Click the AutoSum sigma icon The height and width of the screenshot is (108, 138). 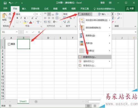click(113, 14)
